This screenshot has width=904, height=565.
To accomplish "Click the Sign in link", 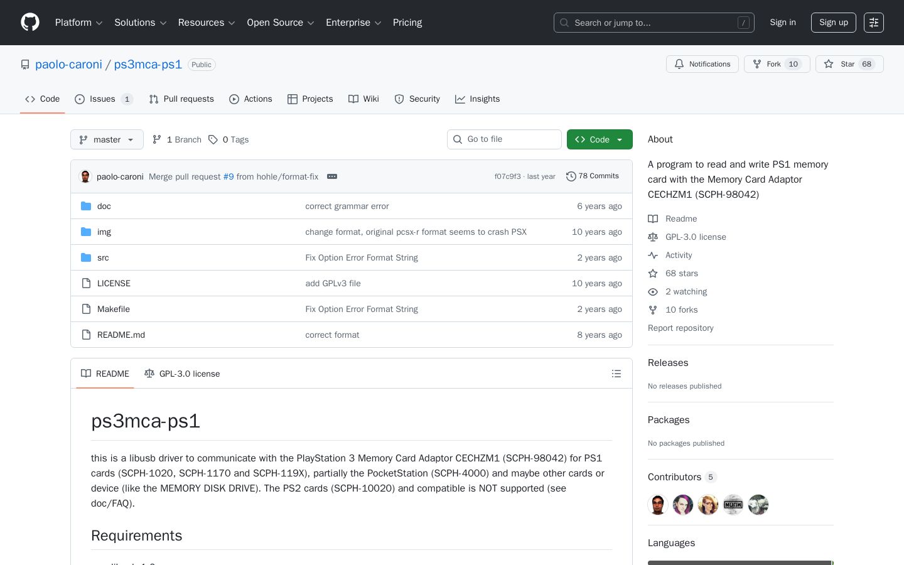I will pyautogui.click(x=783, y=23).
